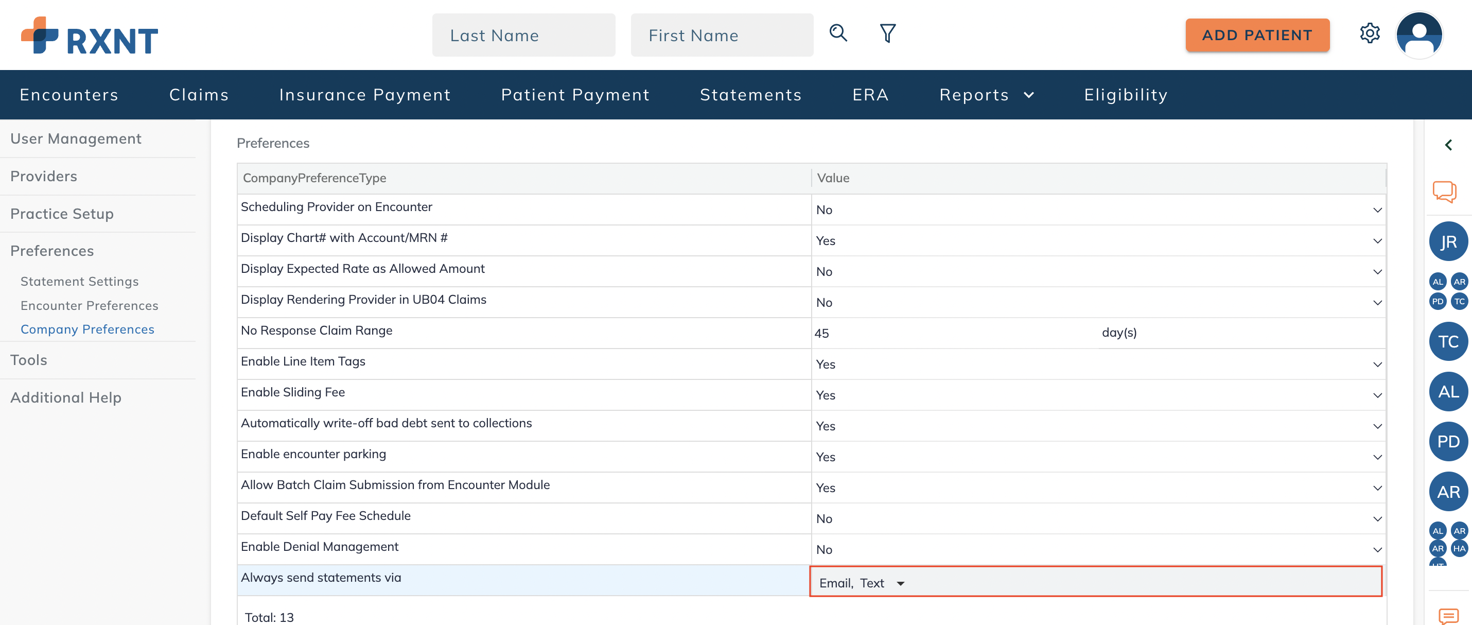Open the conversations chat bubbles icon
The height and width of the screenshot is (625, 1472).
click(1444, 192)
